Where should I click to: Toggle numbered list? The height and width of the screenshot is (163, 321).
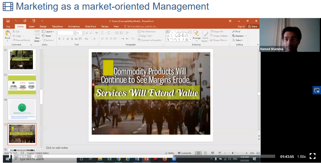tap(110, 33)
